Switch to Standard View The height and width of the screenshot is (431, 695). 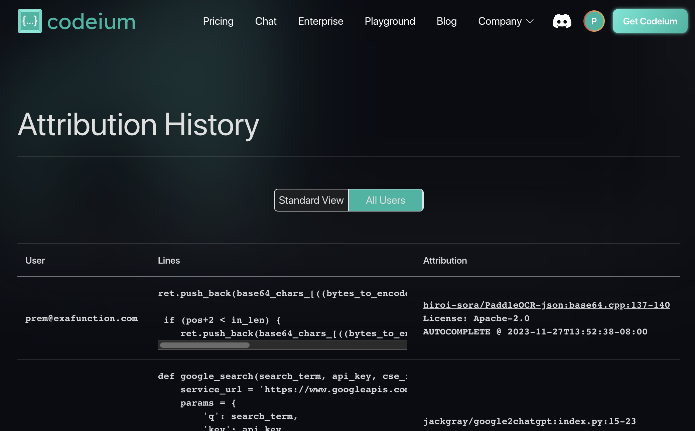coord(311,200)
